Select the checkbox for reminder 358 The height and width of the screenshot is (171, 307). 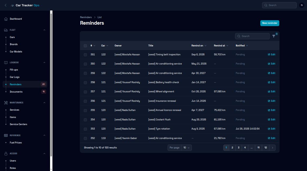pyautogui.click(x=85, y=83)
